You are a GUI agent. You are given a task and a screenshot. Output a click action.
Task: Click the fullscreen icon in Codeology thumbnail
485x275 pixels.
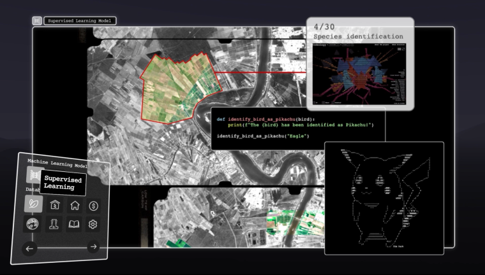(403, 49)
